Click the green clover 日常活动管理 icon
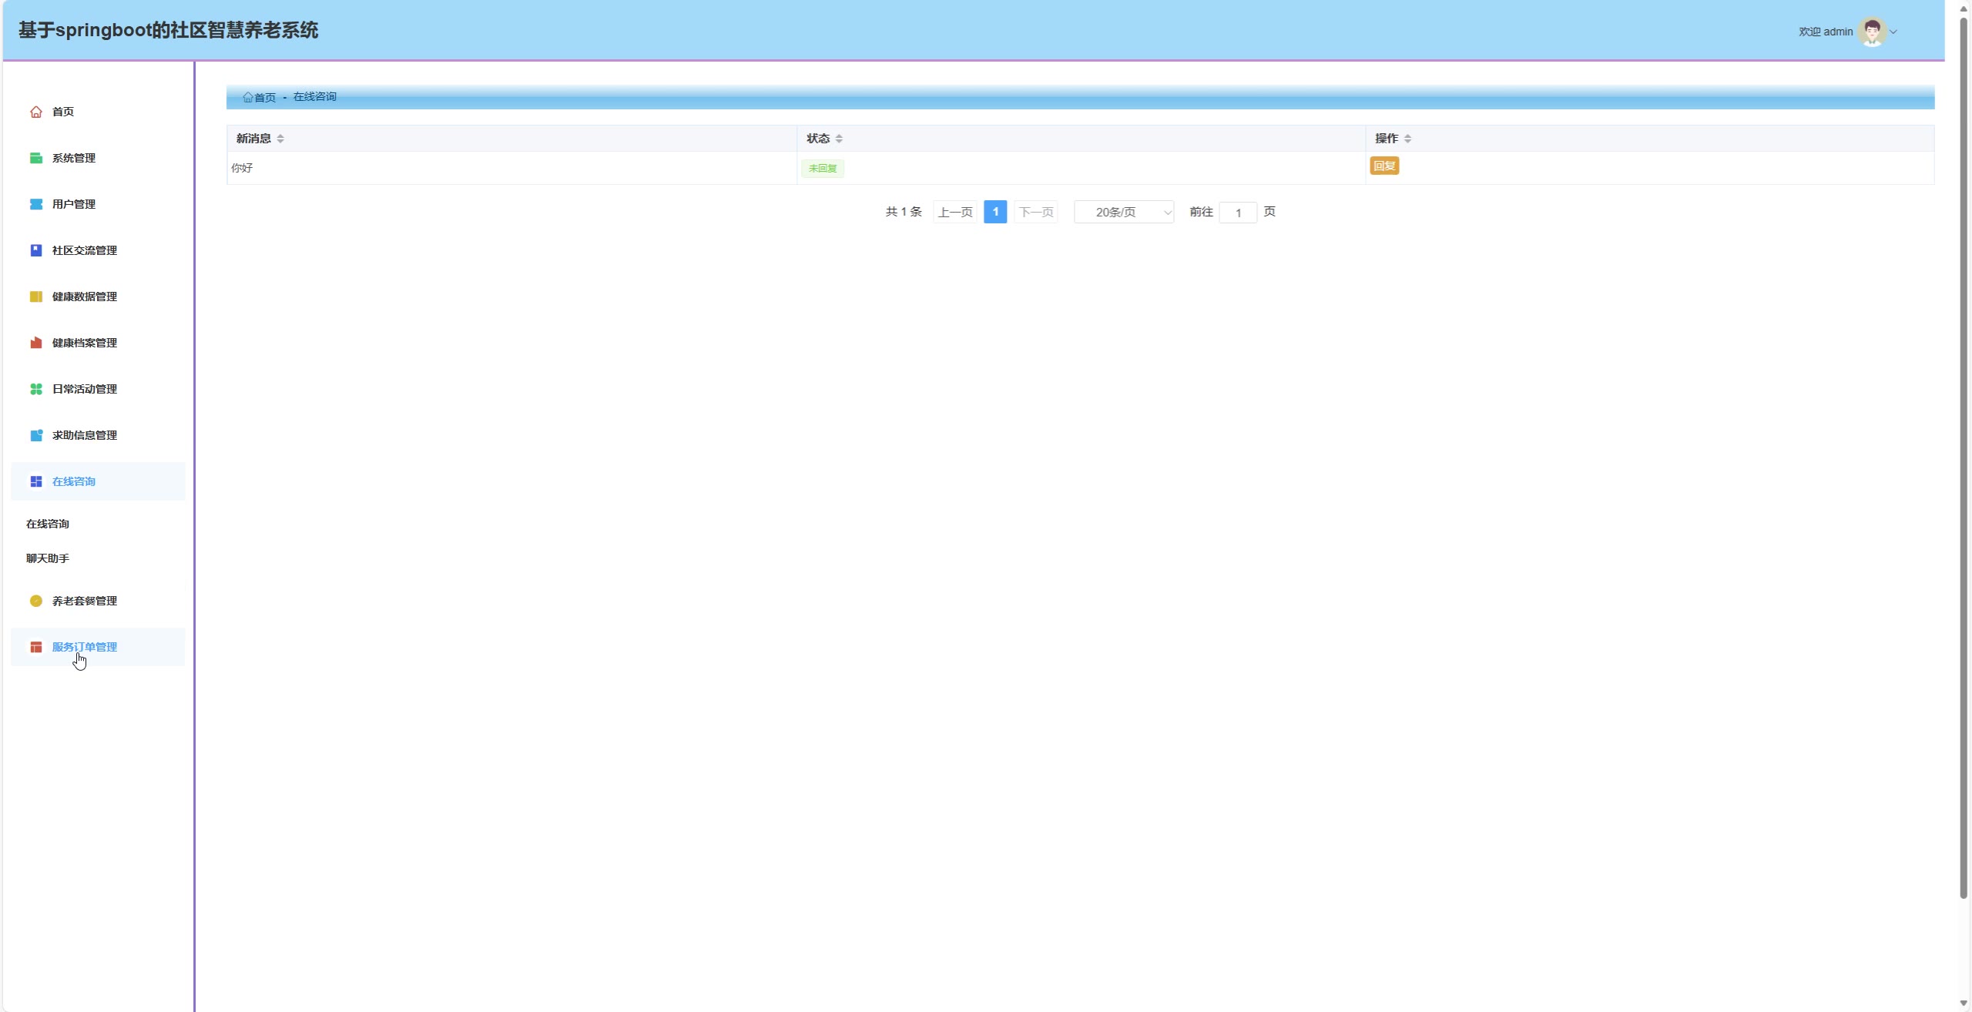This screenshot has width=1972, height=1012. [35, 389]
